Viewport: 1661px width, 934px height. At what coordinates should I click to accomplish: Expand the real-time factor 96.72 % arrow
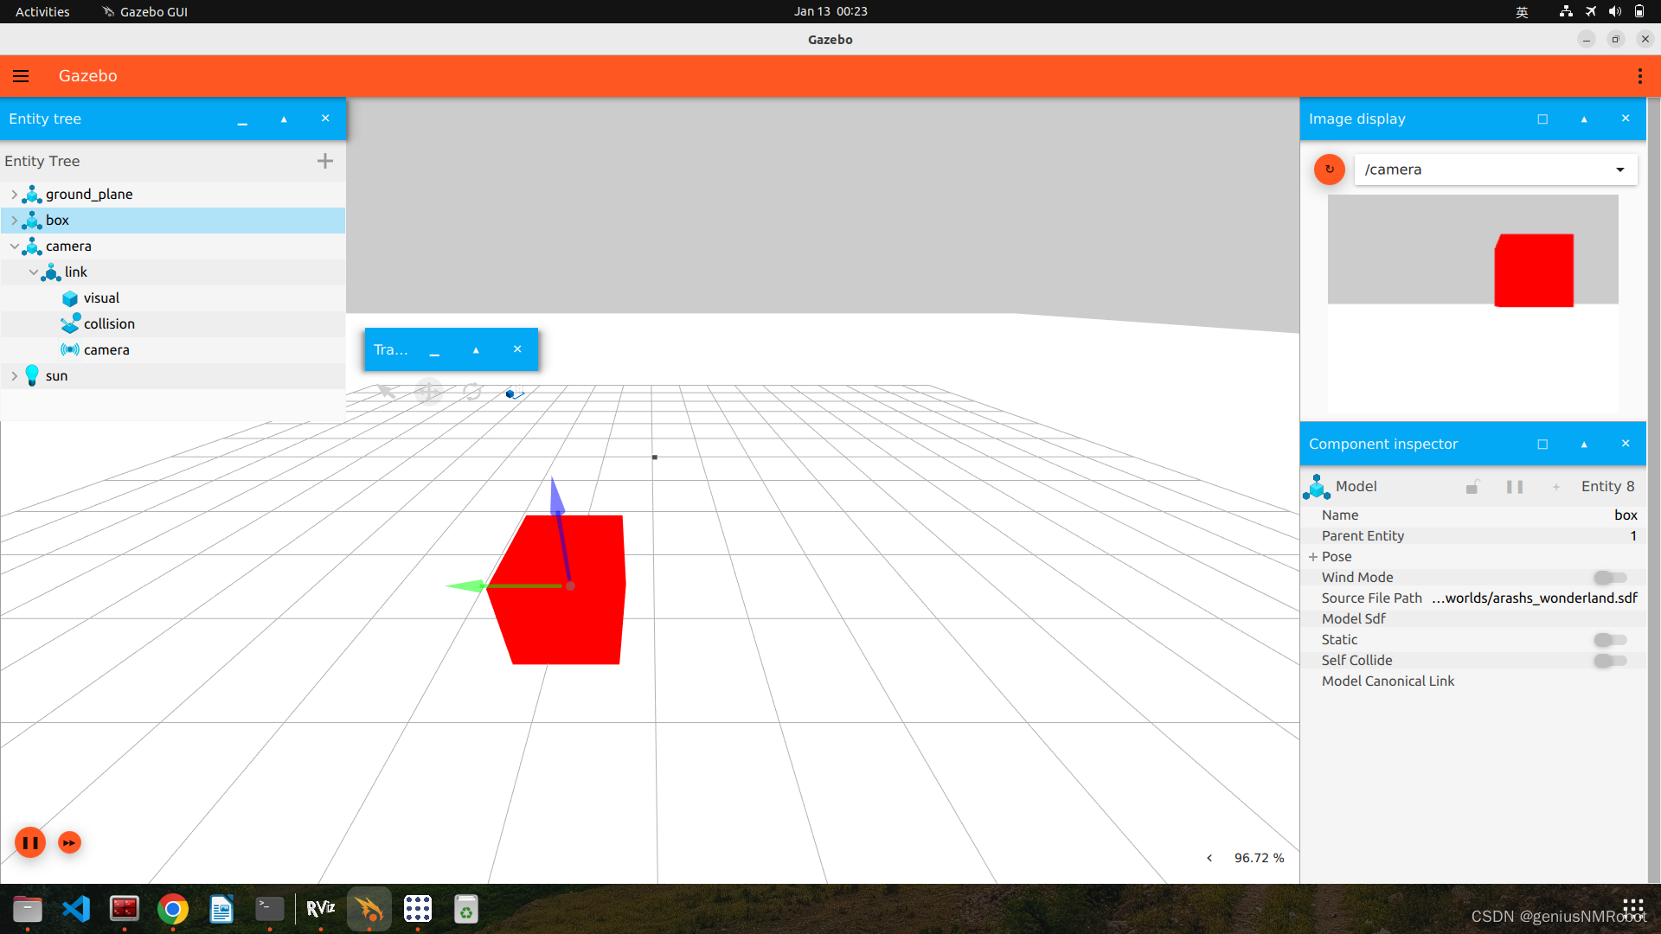(x=1209, y=858)
